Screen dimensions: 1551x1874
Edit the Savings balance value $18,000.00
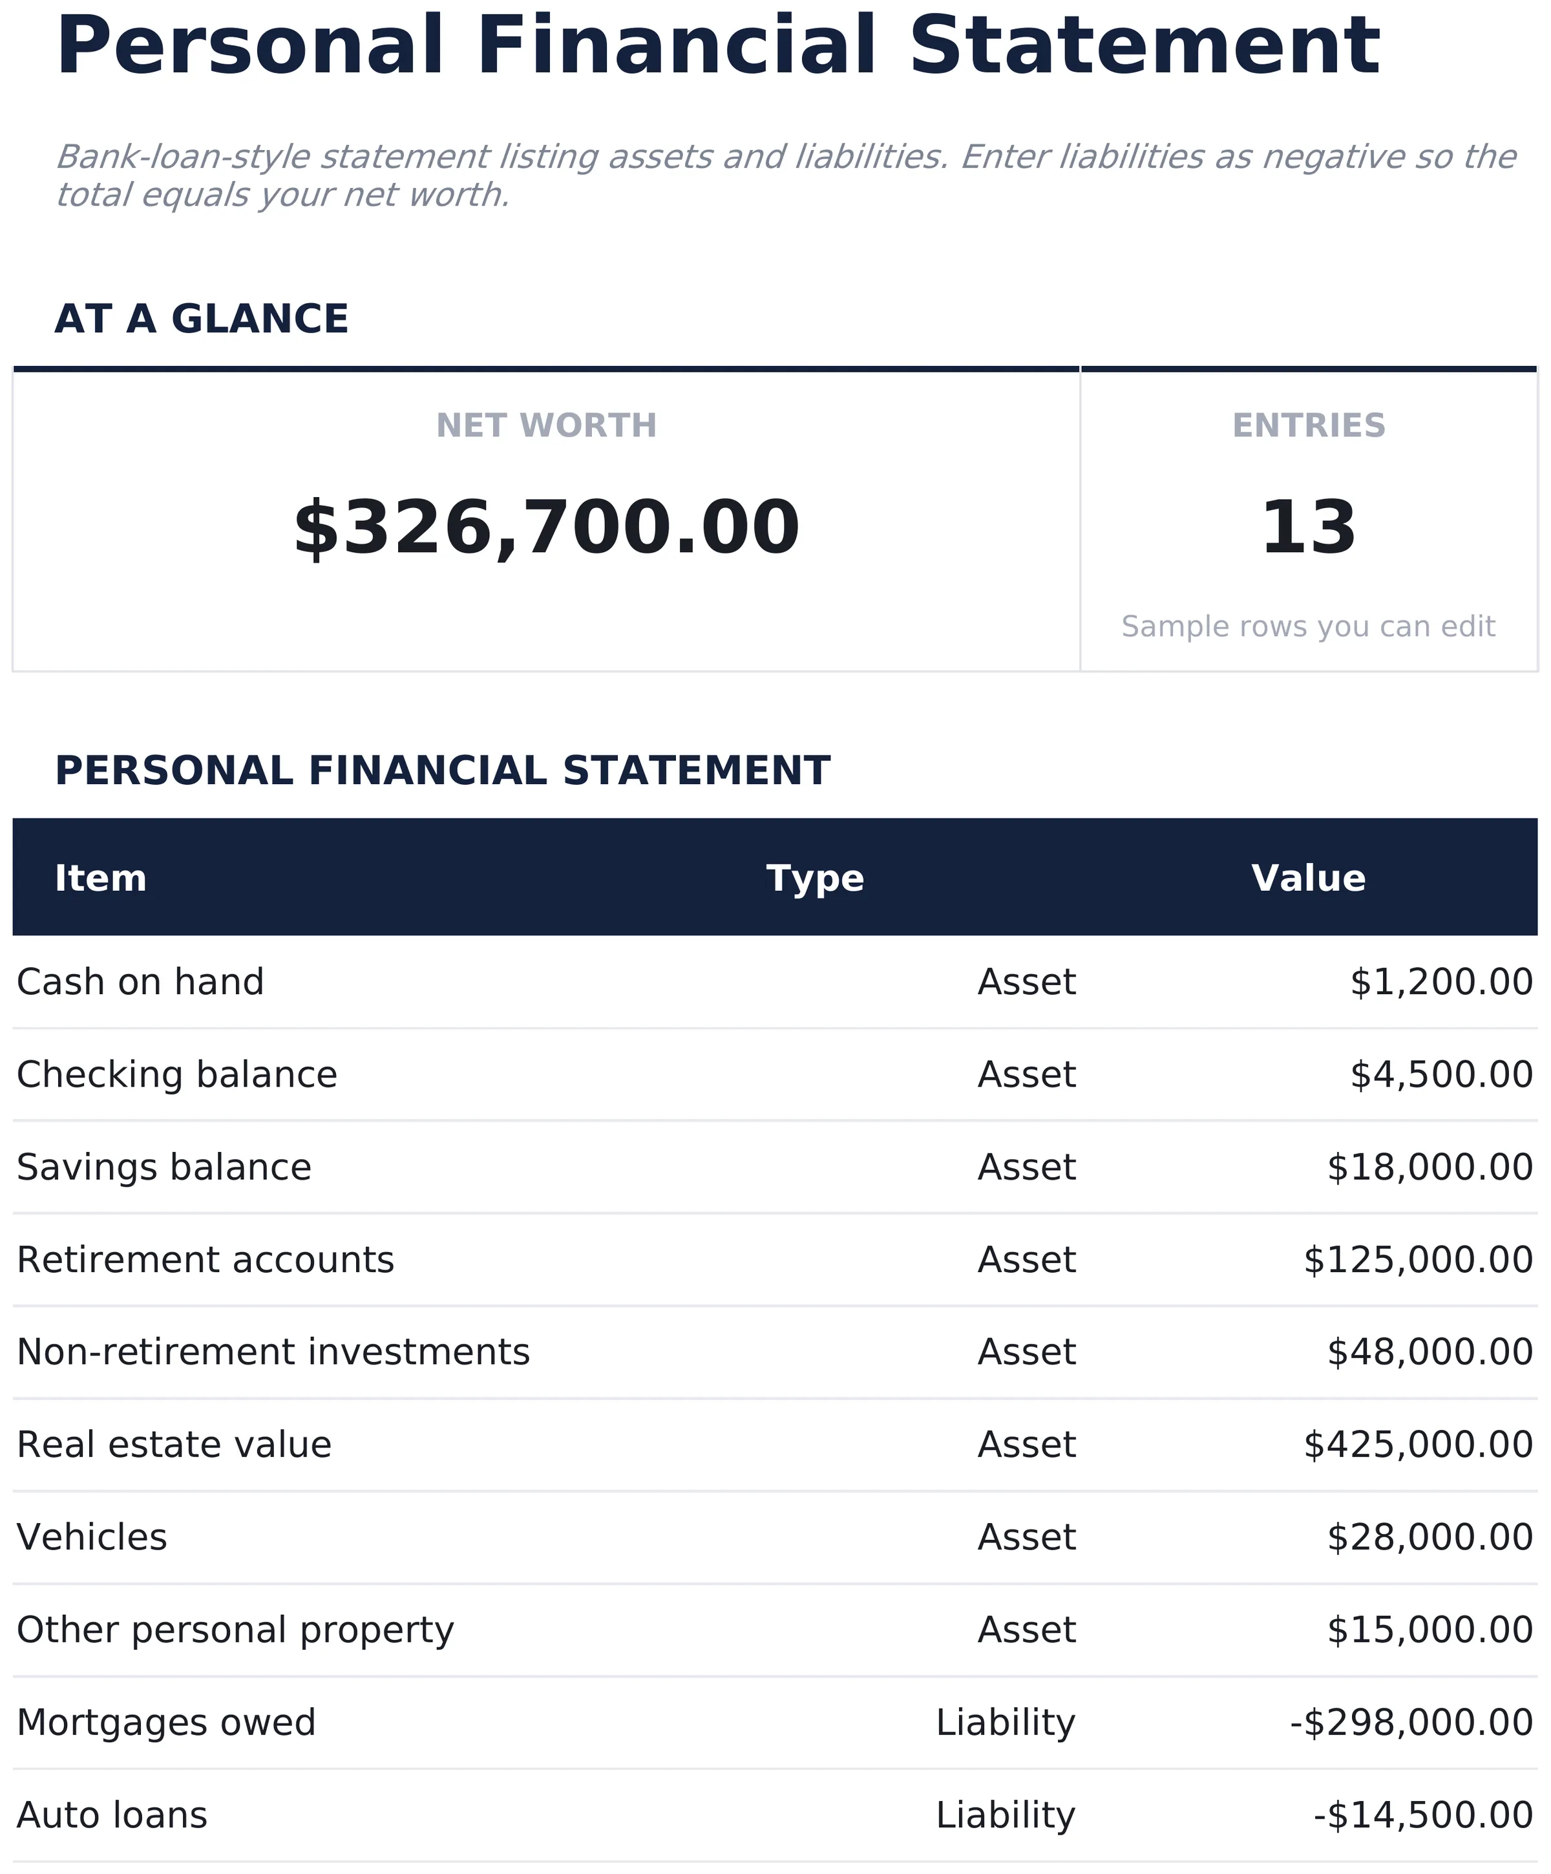[1430, 1168]
